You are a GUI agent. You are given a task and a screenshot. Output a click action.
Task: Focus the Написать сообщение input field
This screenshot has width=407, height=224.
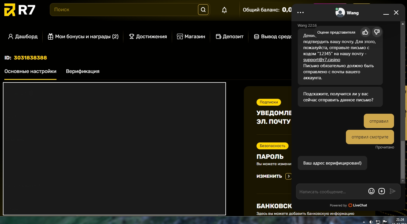pyautogui.click(x=331, y=192)
